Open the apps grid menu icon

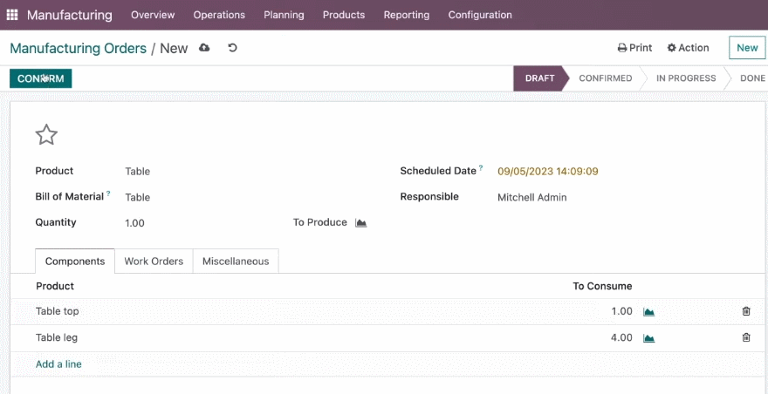tap(11, 15)
